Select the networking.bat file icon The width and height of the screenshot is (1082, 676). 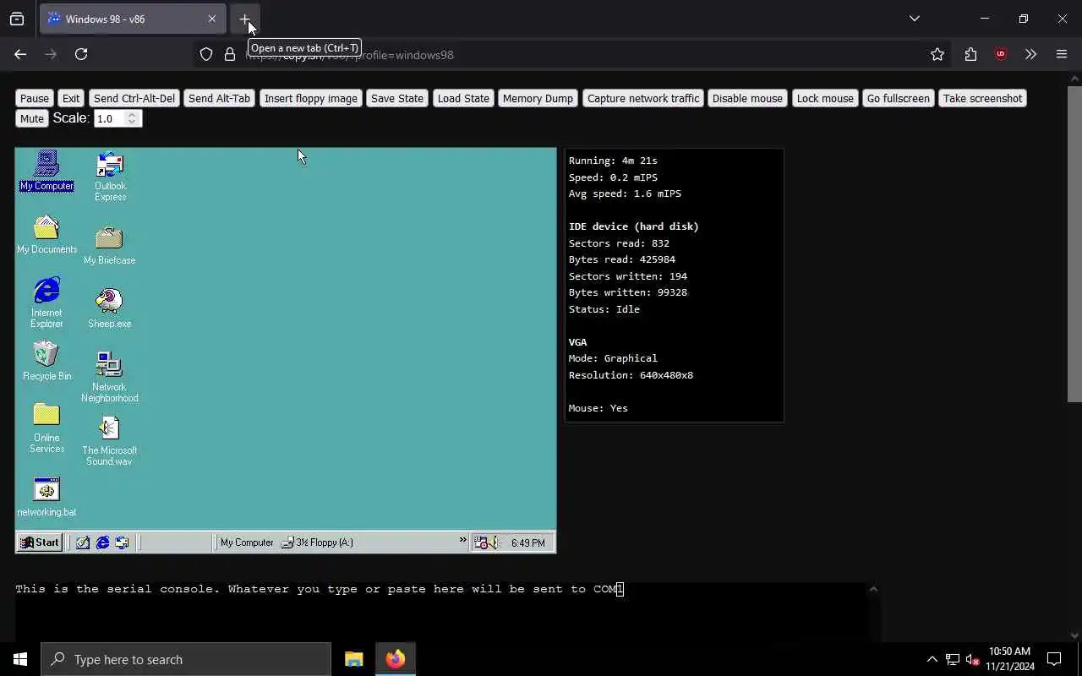pos(46,497)
